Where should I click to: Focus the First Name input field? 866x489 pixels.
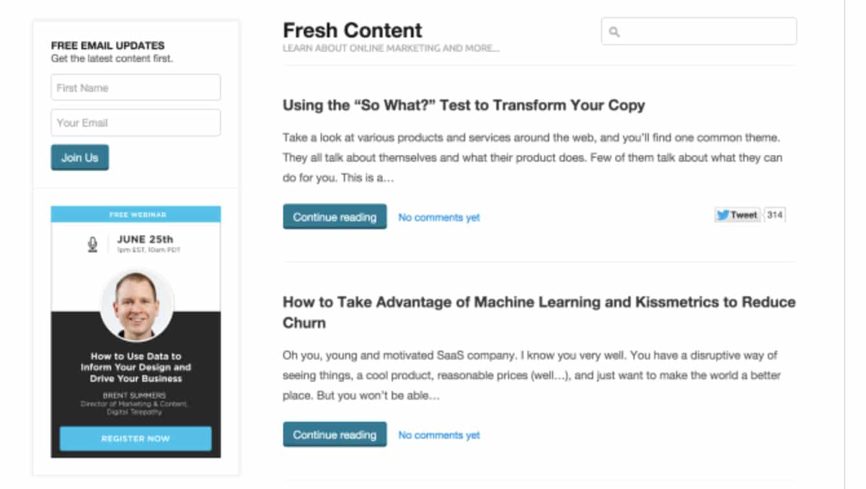pyautogui.click(x=136, y=88)
